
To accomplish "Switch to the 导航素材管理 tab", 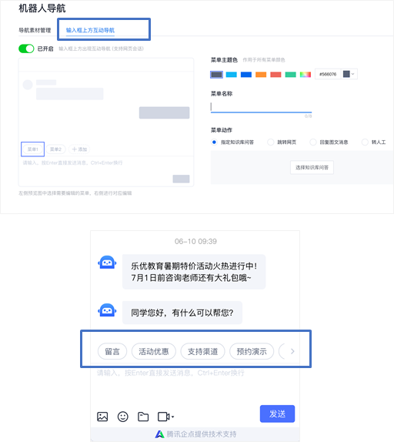I will [35, 30].
